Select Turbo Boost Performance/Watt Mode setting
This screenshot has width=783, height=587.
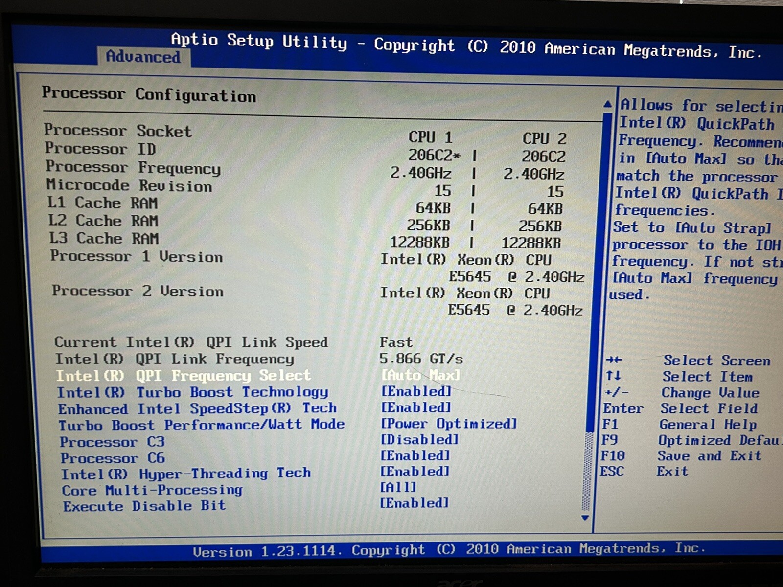click(x=201, y=425)
